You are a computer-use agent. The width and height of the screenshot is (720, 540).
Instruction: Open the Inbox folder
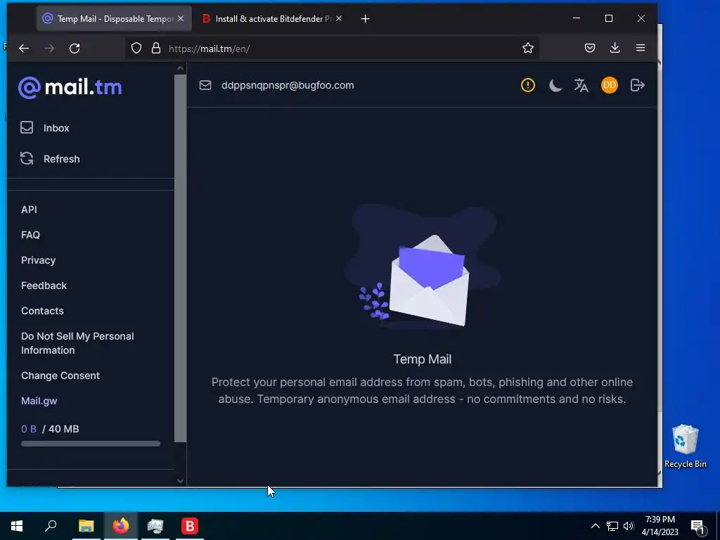(x=44, y=128)
